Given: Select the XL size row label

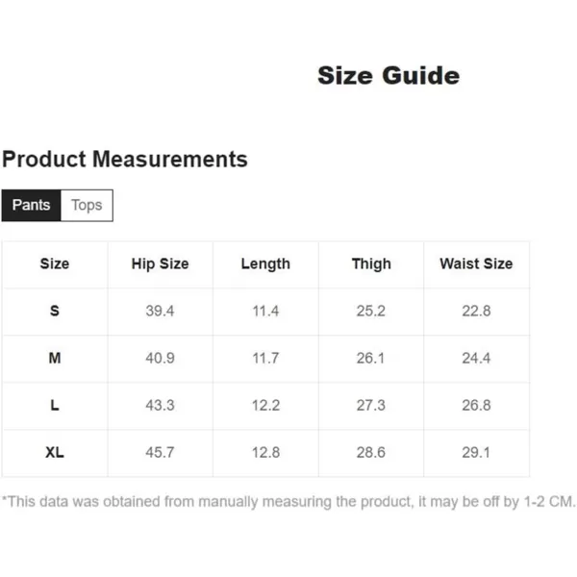Looking at the screenshot, I should 55,452.
